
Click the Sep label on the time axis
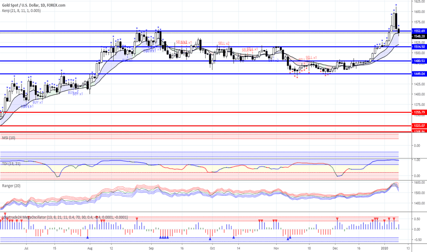[x=151, y=248]
